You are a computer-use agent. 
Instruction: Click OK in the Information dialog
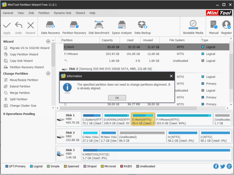(x=117, y=98)
